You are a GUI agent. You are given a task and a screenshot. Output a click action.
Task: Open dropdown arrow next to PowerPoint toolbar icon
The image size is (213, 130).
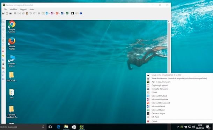pyautogui.click(x=59, y=13)
